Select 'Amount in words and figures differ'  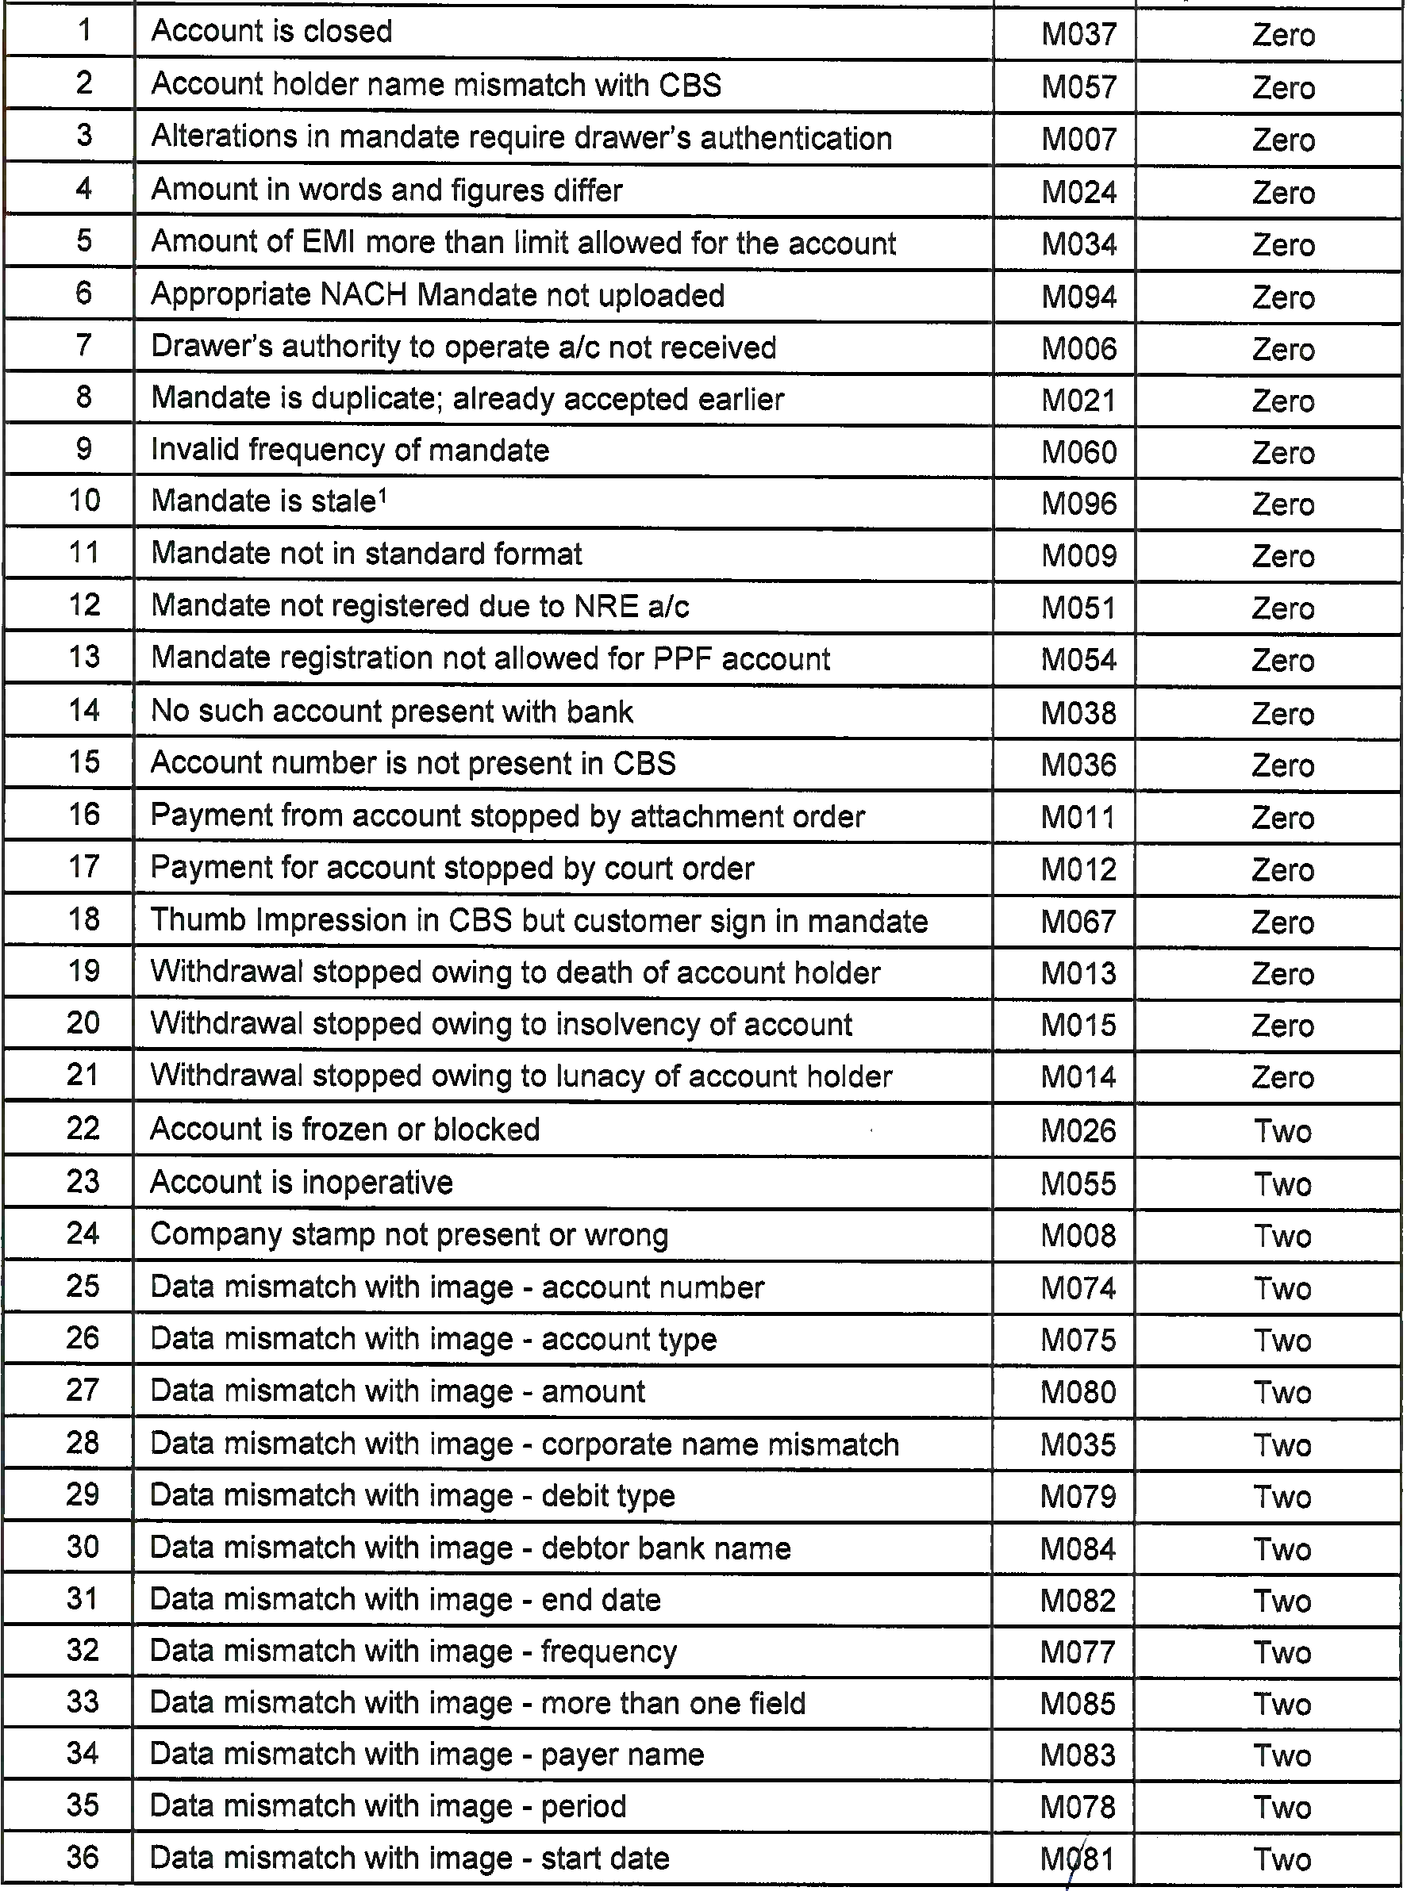click(x=386, y=190)
